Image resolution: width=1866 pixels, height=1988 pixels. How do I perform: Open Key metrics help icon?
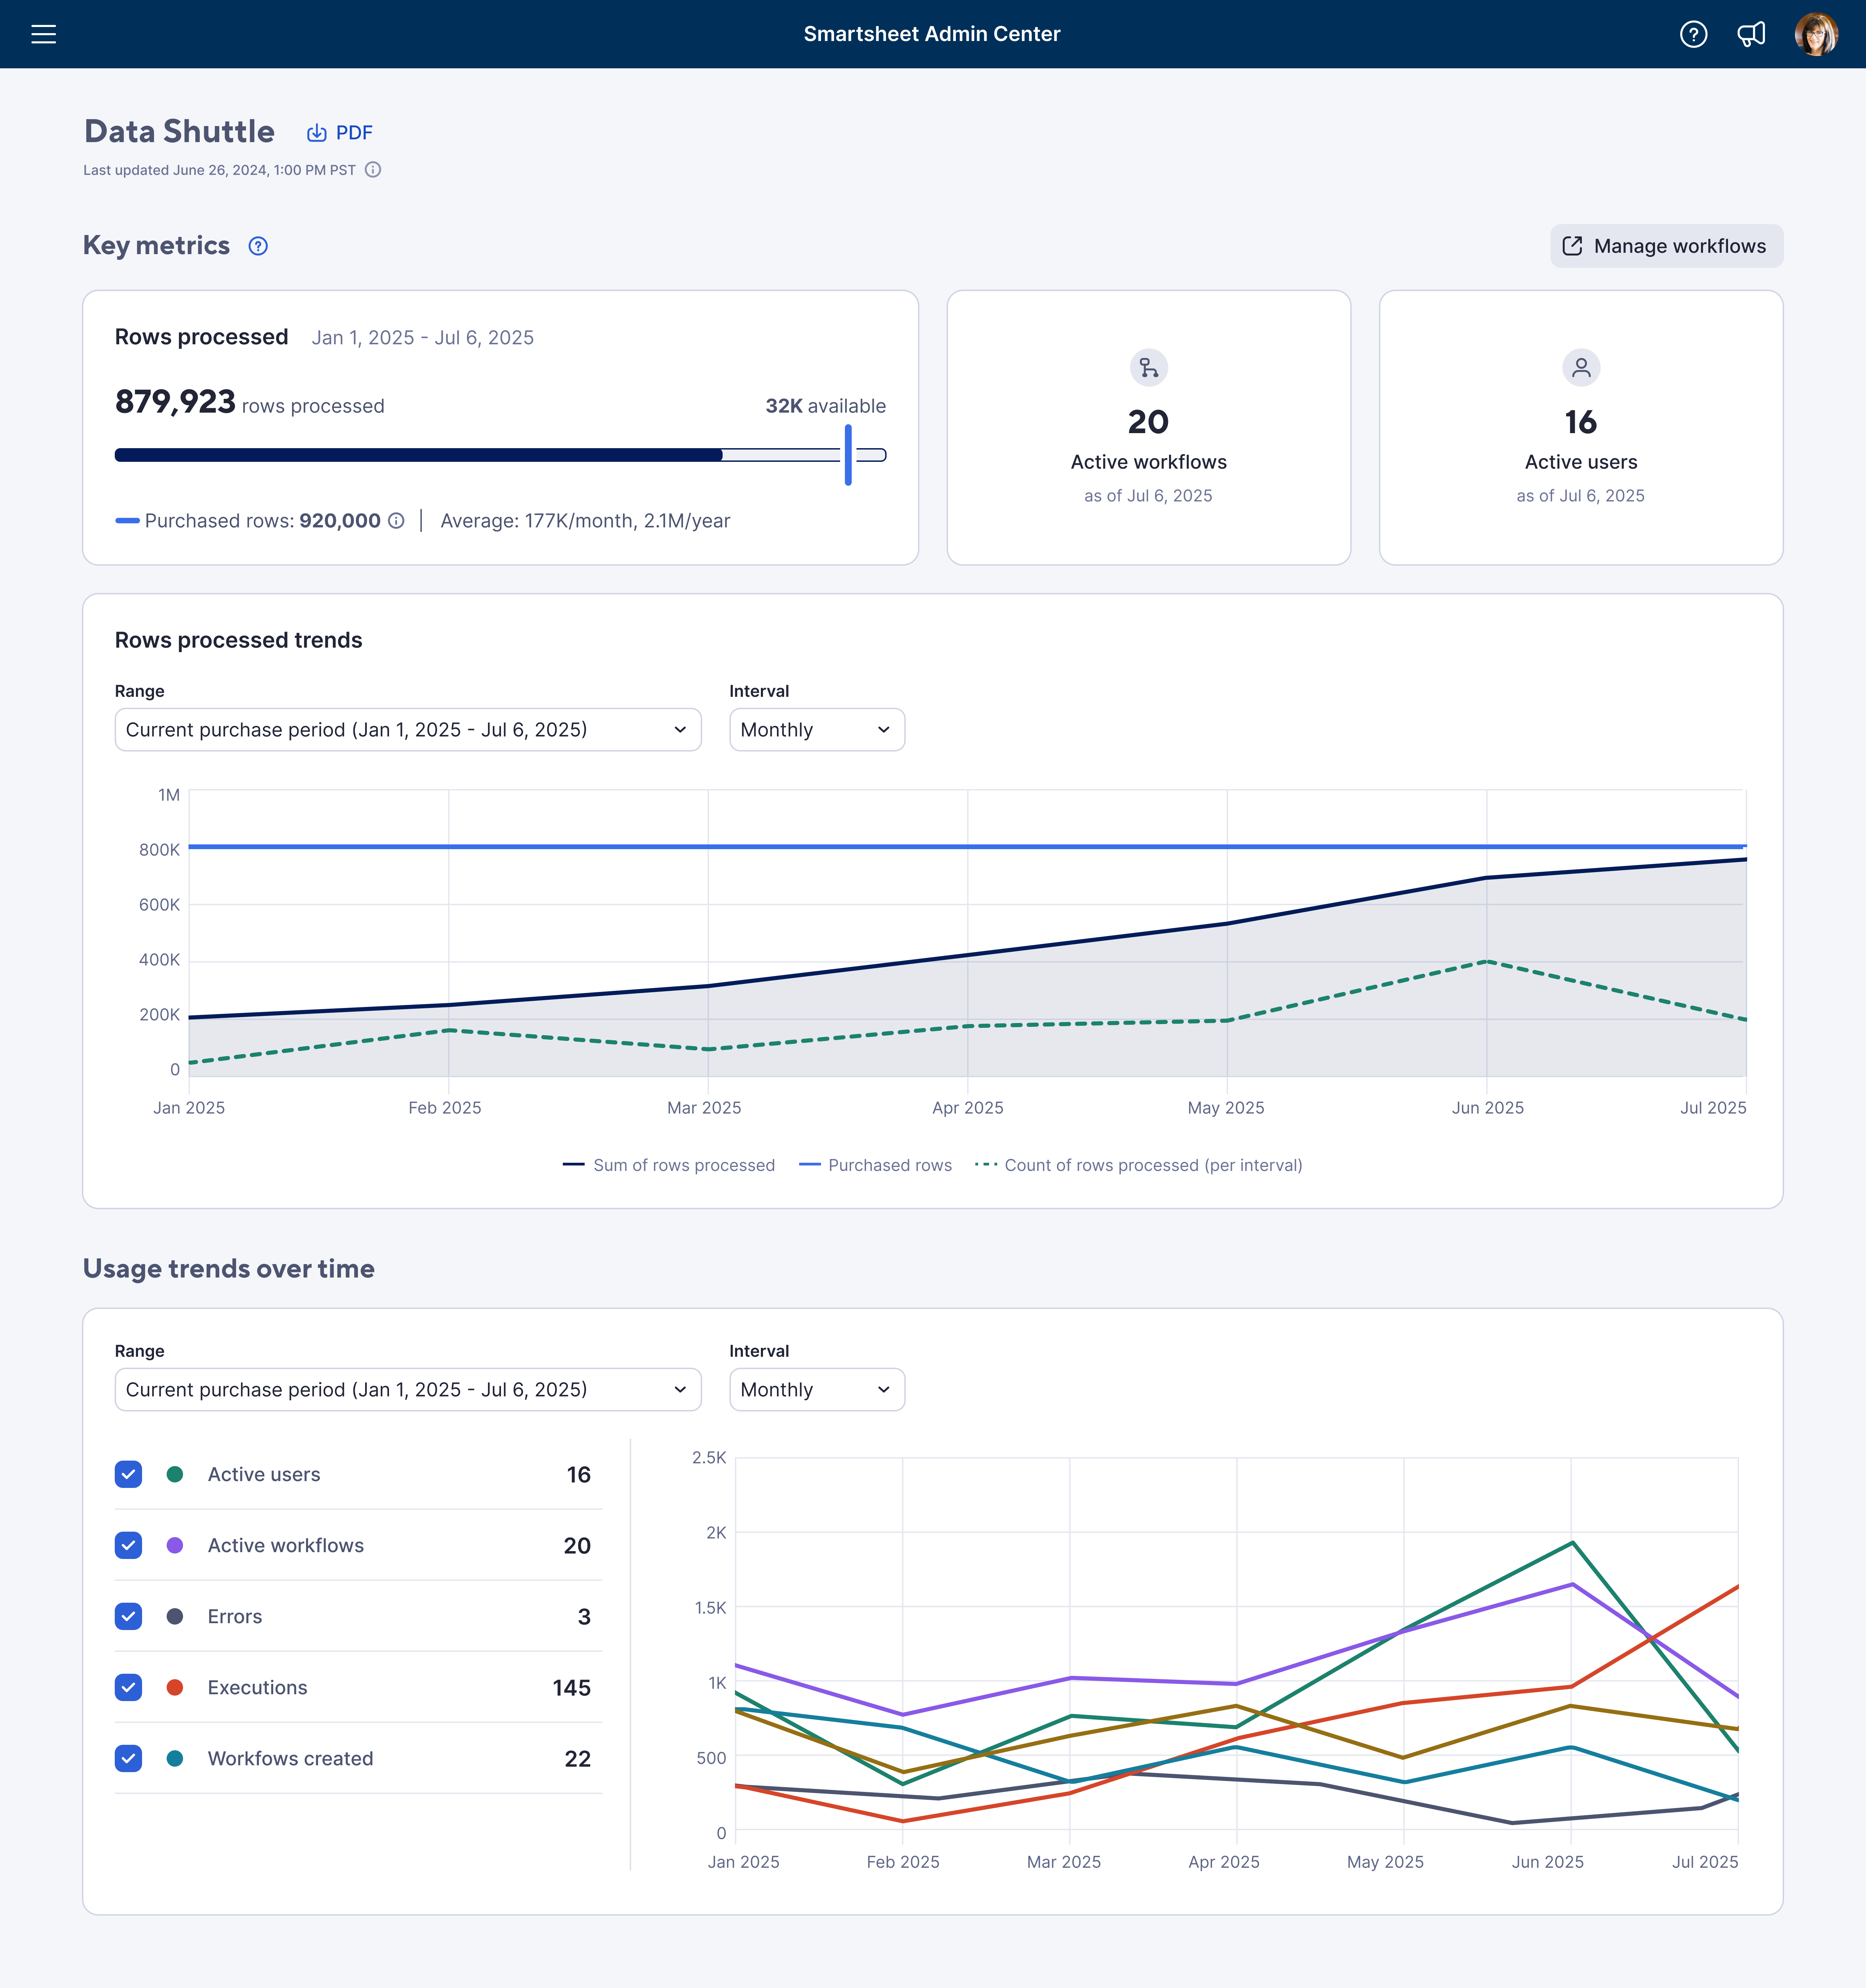click(x=258, y=246)
